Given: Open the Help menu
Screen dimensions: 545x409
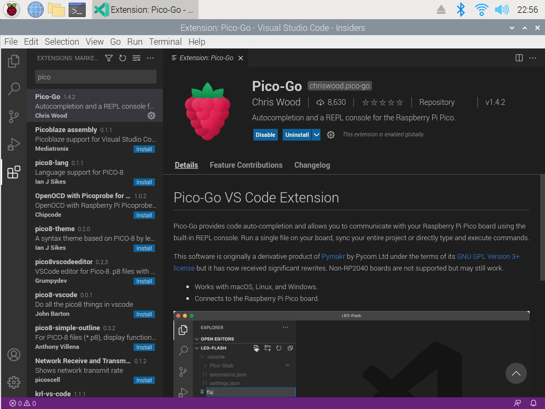Looking at the screenshot, I should pyautogui.click(x=197, y=42).
